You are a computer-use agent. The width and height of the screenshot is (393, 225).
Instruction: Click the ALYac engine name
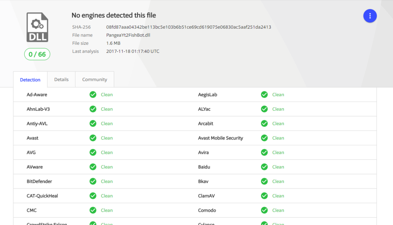click(x=204, y=109)
